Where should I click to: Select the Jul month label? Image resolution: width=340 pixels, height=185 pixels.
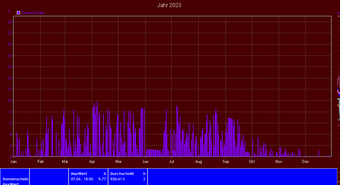pos(171,162)
